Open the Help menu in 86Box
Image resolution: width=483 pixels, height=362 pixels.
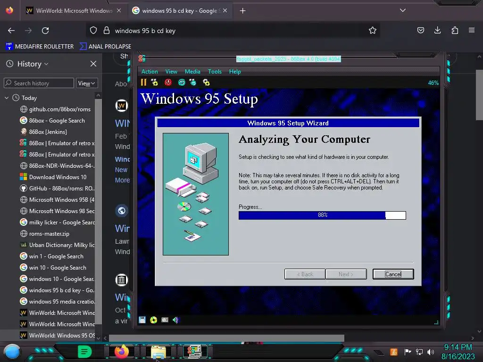[x=235, y=72]
